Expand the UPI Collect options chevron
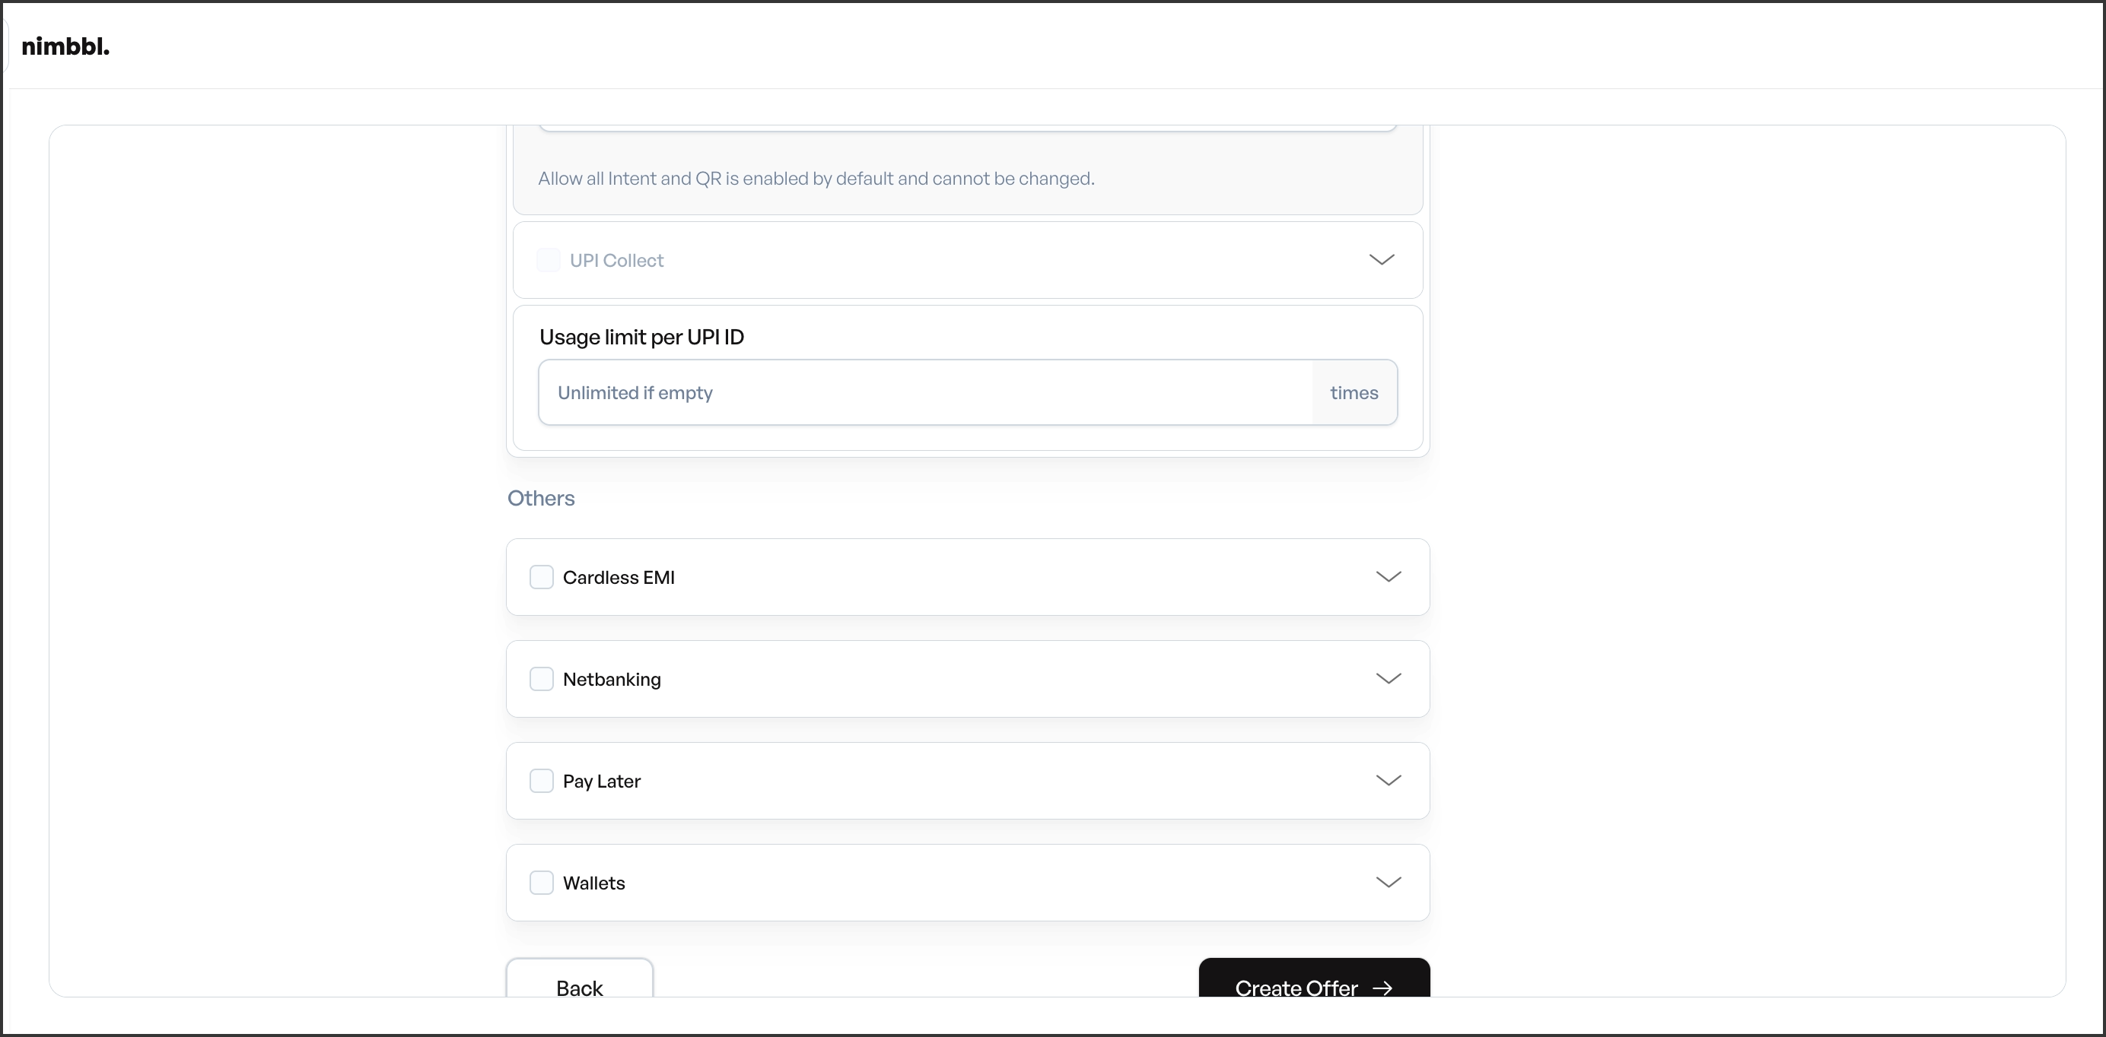Screen dimensions: 2106x1037 point(1382,260)
